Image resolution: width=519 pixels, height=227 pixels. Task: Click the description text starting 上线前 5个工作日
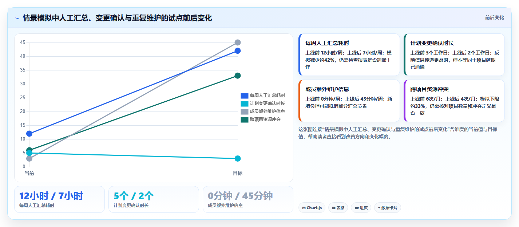(455, 60)
